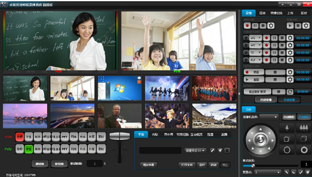Collapse right panel with the small divider arrow

[x=239, y=94]
